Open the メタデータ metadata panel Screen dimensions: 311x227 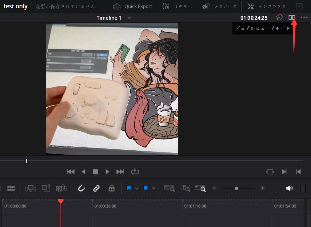[219, 6]
